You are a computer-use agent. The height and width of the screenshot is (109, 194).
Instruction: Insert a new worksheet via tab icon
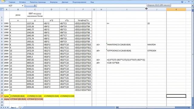pos(20,108)
